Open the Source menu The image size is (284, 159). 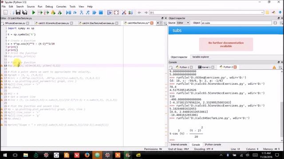click(31, 7)
